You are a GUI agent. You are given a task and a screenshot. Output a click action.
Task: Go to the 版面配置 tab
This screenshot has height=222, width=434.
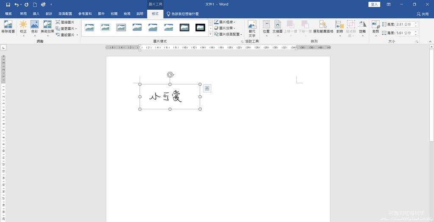tap(65, 14)
